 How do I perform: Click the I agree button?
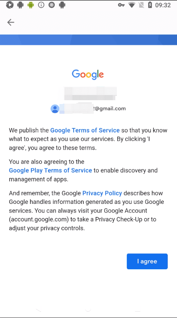tap(147, 261)
